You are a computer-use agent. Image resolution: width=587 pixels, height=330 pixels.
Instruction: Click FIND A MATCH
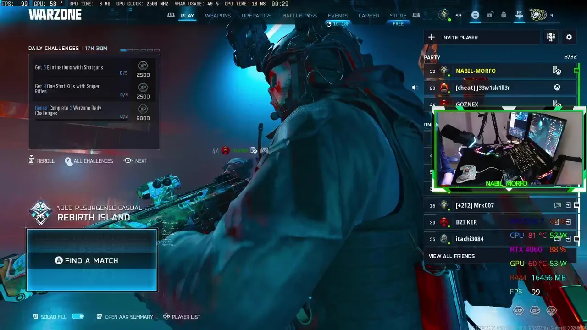(x=92, y=260)
